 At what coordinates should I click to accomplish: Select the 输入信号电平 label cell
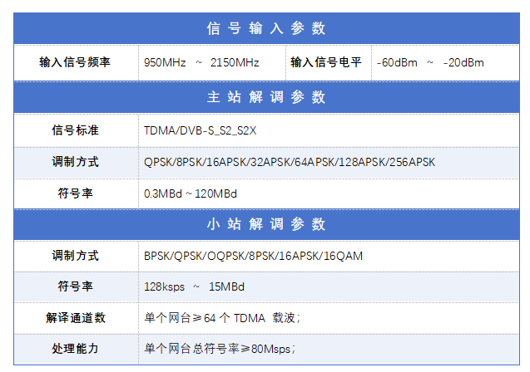(x=326, y=62)
